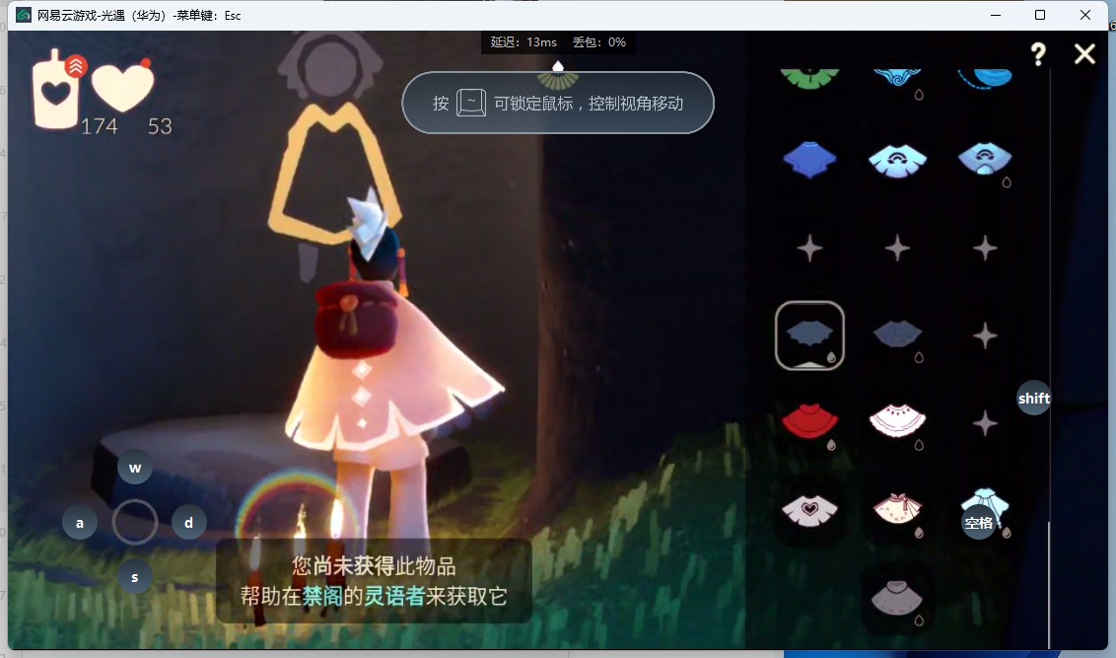This screenshot has height=658, width=1116.
Task: Pick the white cape with red trim
Action: click(x=897, y=421)
